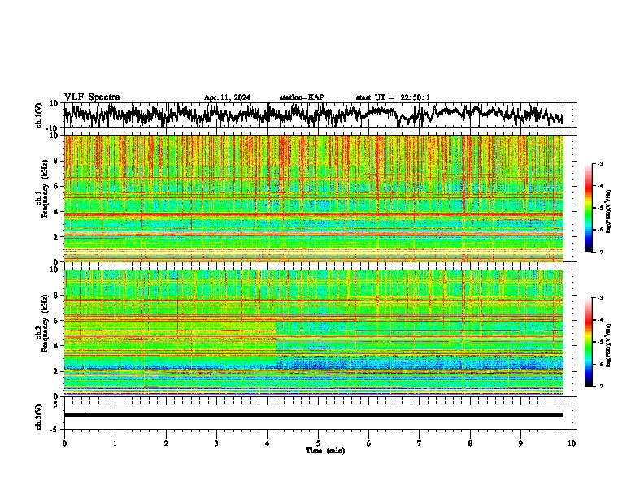Image resolution: width=644 pixels, height=497 pixels.
Task: Click the ch.2 spectrogram "4" kHz tick label
Action: (x=57, y=346)
